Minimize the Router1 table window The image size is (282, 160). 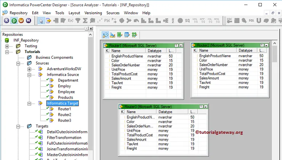pos(181,46)
